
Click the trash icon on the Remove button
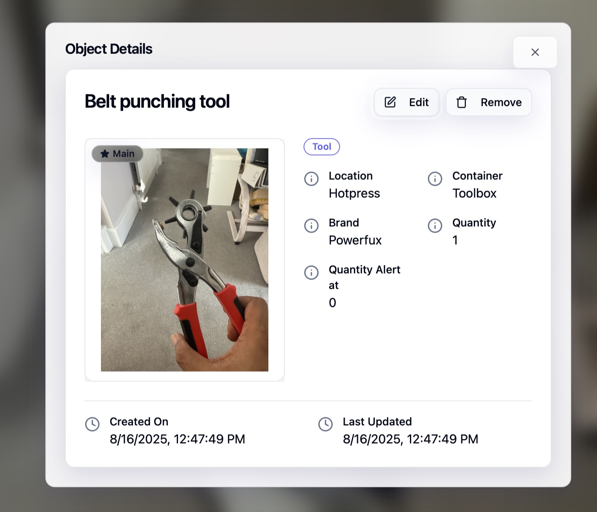point(462,102)
